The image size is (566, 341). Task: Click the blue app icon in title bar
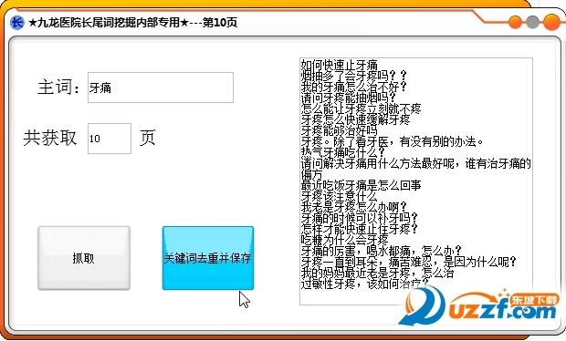click(16, 23)
